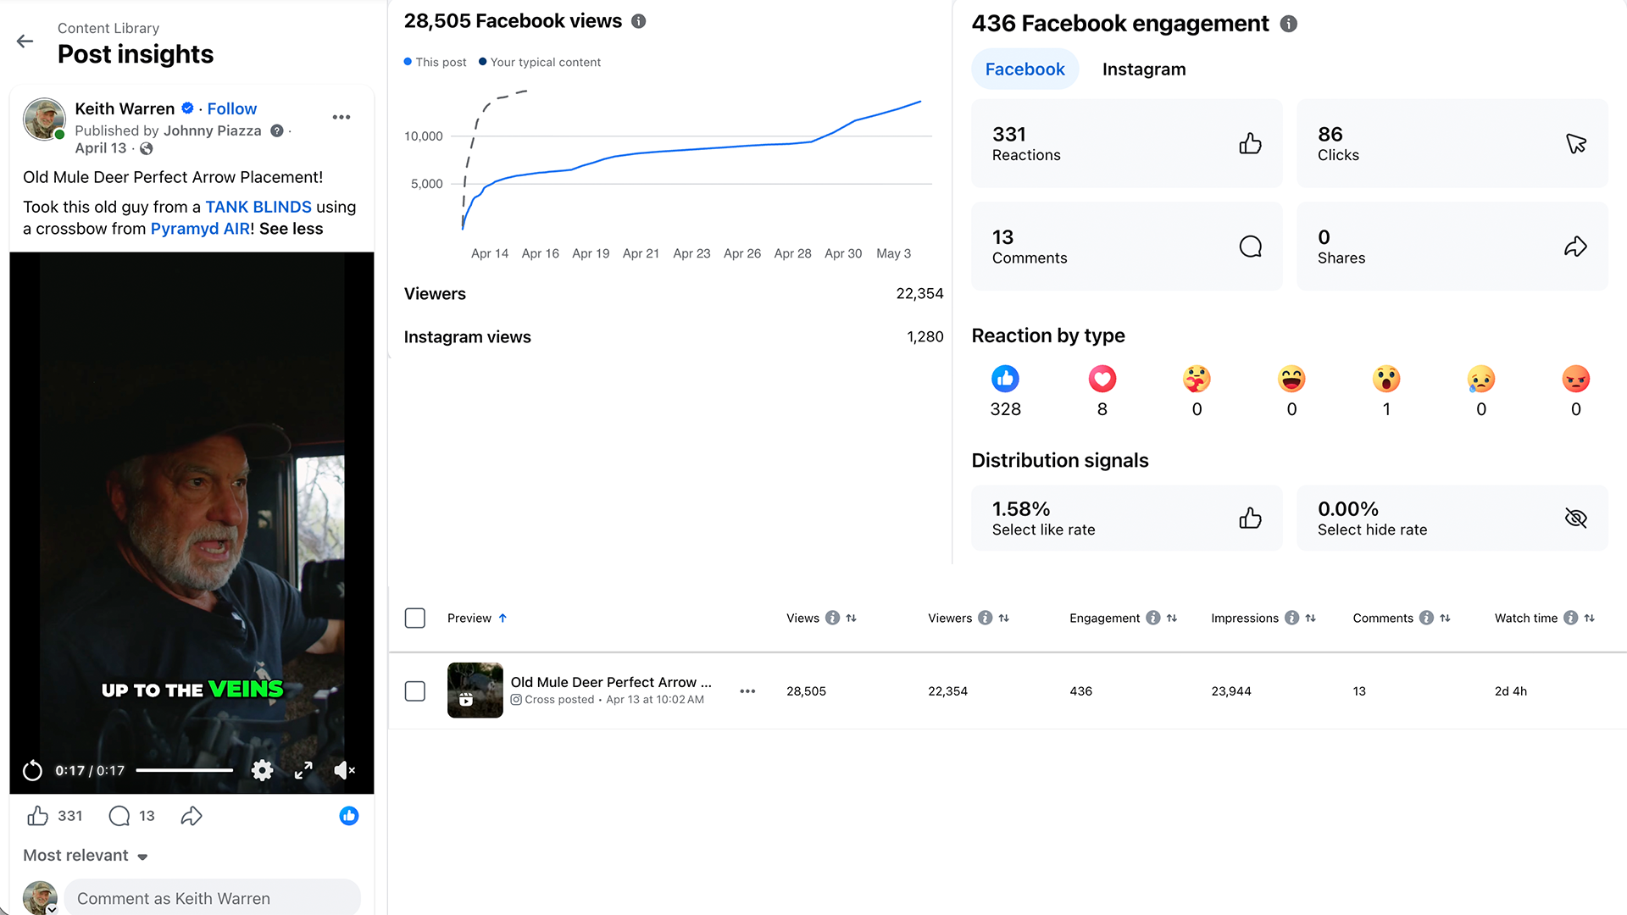Click the Content Library breadcrumb

[108, 28]
